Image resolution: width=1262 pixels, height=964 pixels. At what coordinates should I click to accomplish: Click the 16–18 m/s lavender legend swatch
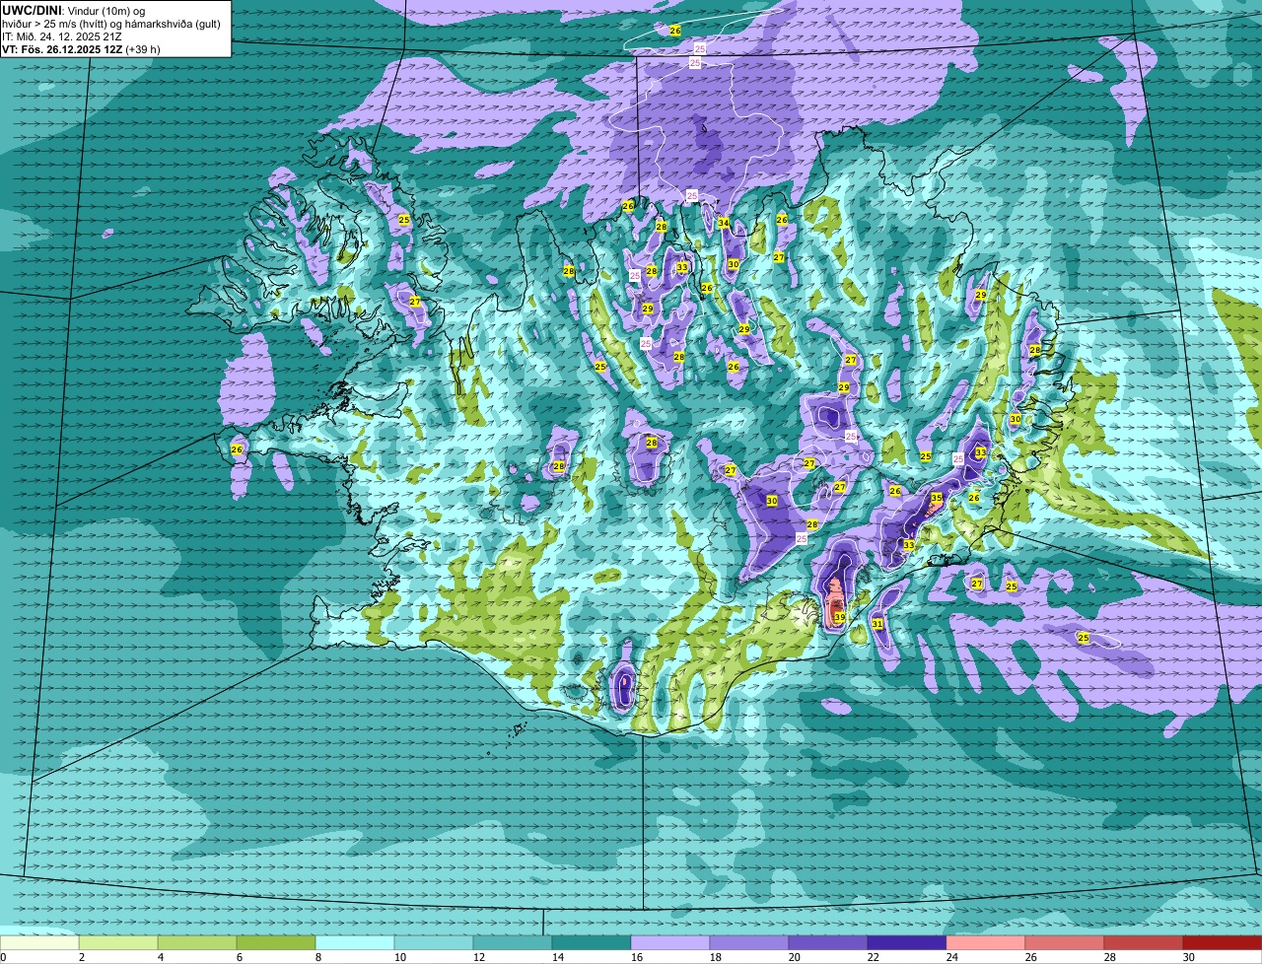[670, 943]
